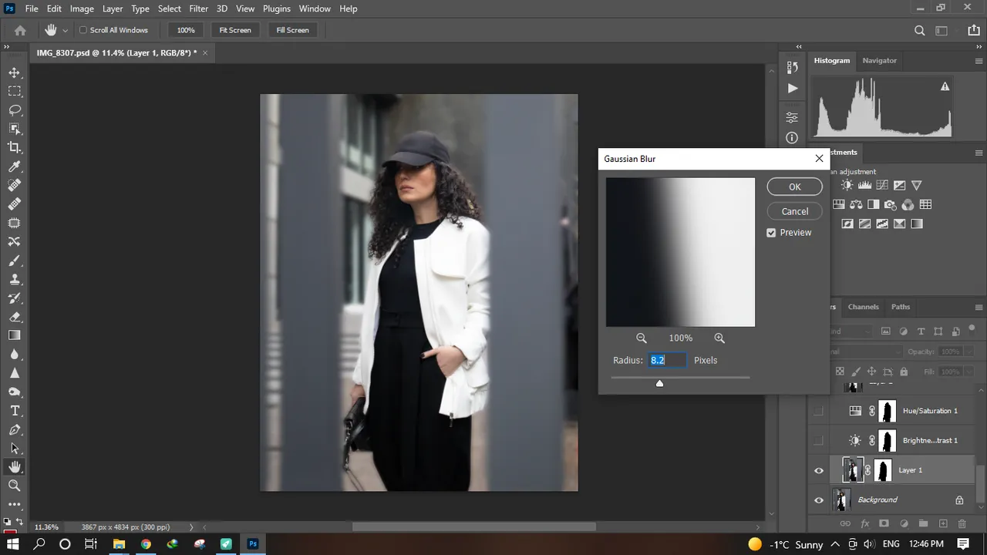Switch to the Navigator tab
The image size is (987, 555).
pos(879,60)
